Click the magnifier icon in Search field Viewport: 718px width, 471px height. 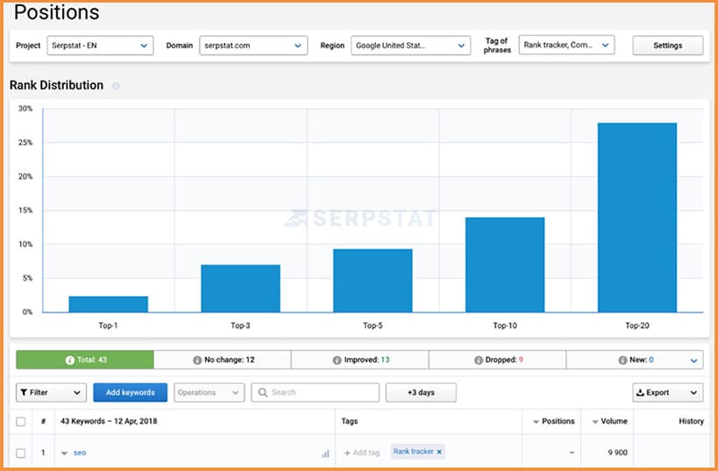coord(263,392)
